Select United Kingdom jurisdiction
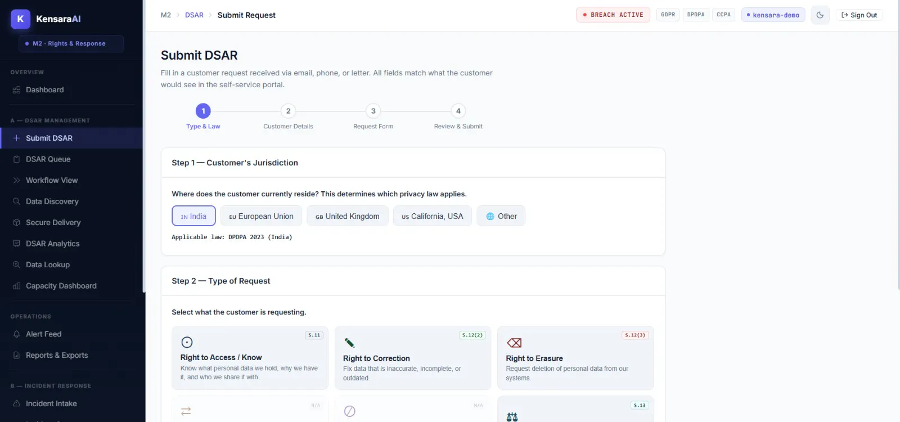 pos(348,216)
